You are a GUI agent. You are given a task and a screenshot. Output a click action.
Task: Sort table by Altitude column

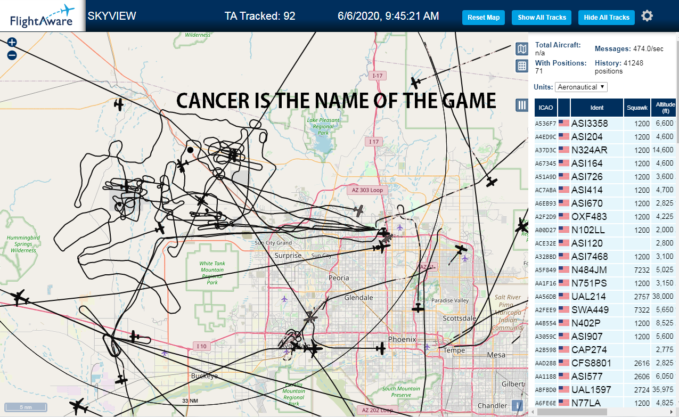coord(665,108)
